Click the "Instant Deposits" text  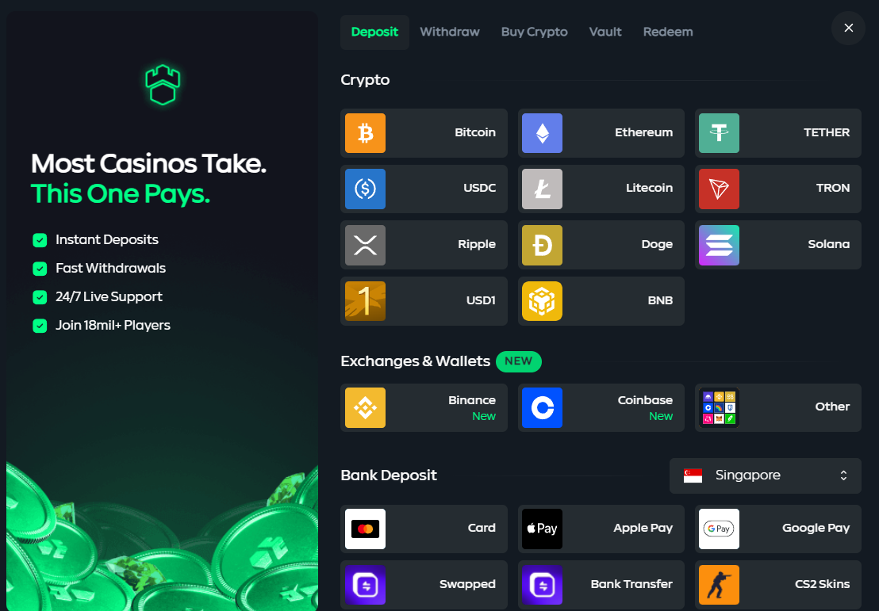pos(106,239)
